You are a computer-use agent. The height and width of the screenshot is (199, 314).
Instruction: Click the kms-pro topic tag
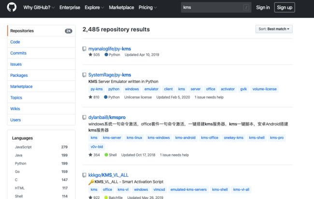[x=277, y=138]
